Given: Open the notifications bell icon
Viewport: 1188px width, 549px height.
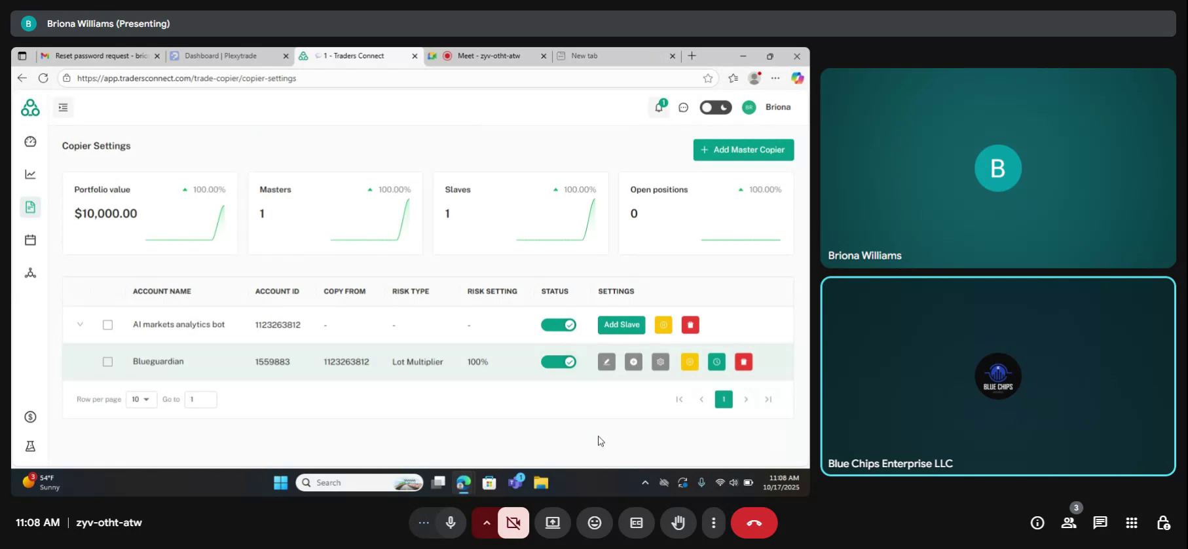Looking at the screenshot, I should 659,107.
